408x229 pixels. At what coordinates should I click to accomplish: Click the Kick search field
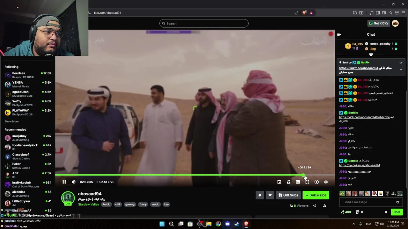point(204,23)
